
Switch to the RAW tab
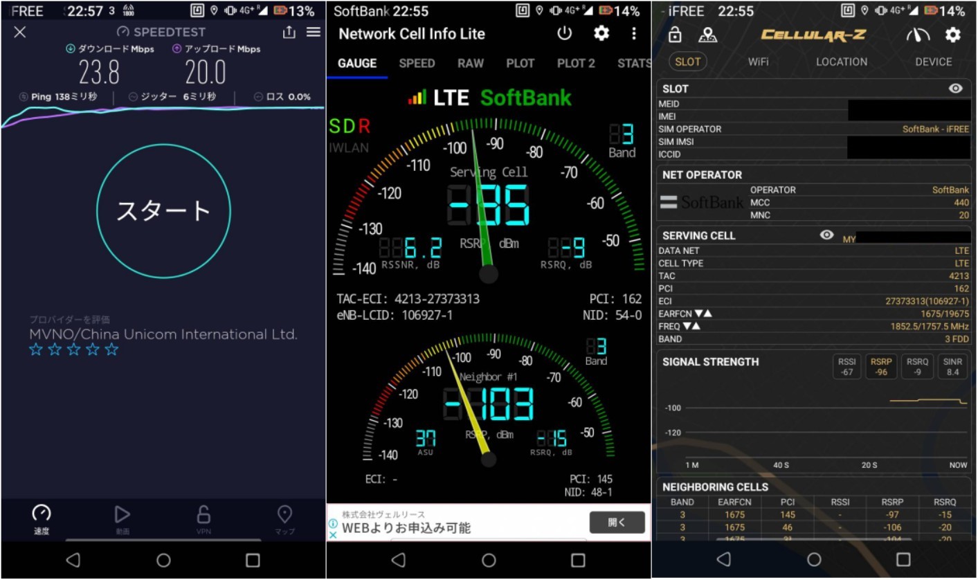pyautogui.click(x=470, y=64)
